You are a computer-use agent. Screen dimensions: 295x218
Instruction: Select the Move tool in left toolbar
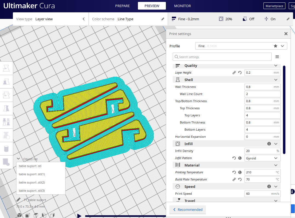[6, 68]
